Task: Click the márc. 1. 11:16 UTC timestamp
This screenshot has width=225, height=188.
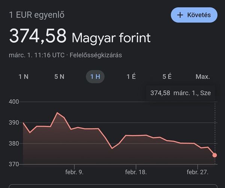Action: (x=36, y=55)
